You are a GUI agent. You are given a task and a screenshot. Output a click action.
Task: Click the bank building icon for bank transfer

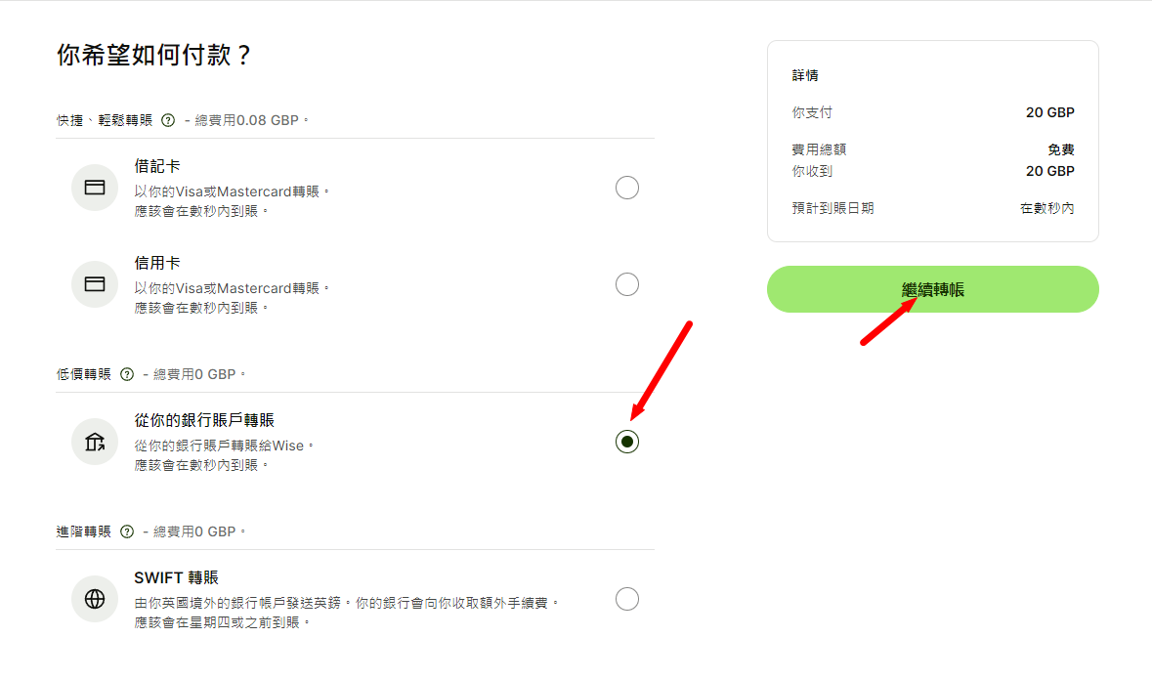tap(94, 441)
